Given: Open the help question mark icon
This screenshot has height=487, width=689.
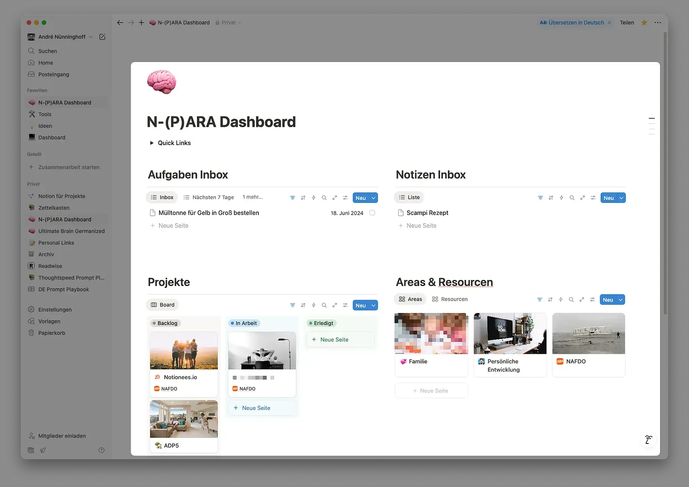Looking at the screenshot, I should [x=101, y=450].
